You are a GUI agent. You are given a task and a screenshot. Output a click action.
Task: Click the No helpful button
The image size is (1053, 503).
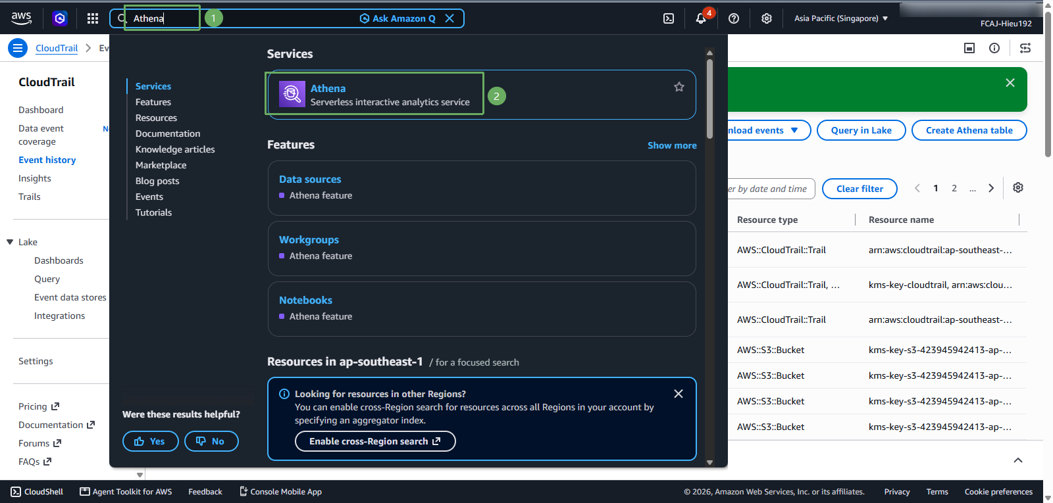pyautogui.click(x=211, y=441)
